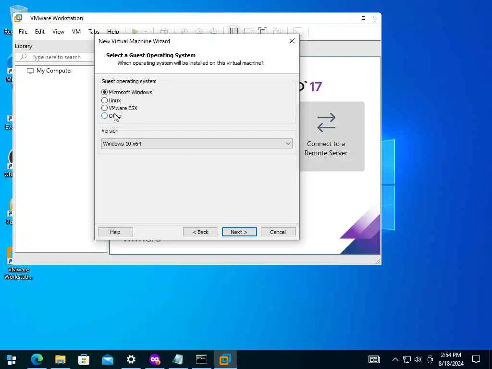Image resolution: width=492 pixels, height=369 pixels.
Task: Open the Action Center notifications icon
Action: 476,359
